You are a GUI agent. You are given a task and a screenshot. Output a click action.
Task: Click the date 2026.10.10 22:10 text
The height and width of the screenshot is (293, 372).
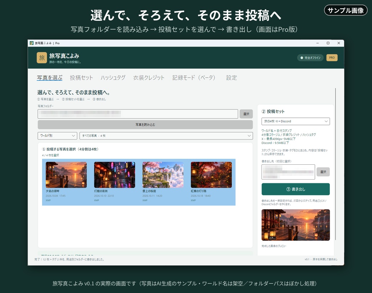[104, 196]
